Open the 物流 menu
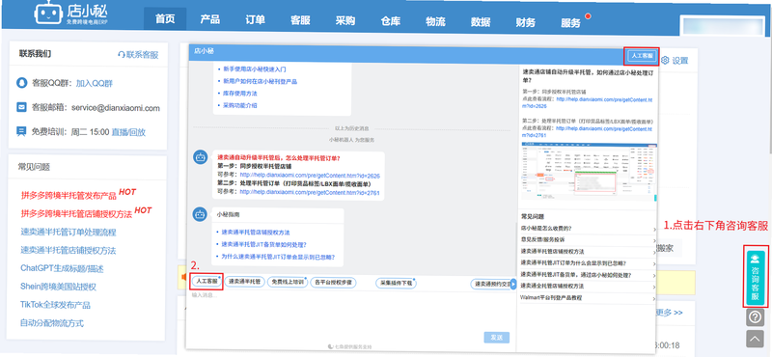The width and height of the screenshot is (772, 357). pyautogui.click(x=435, y=20)
